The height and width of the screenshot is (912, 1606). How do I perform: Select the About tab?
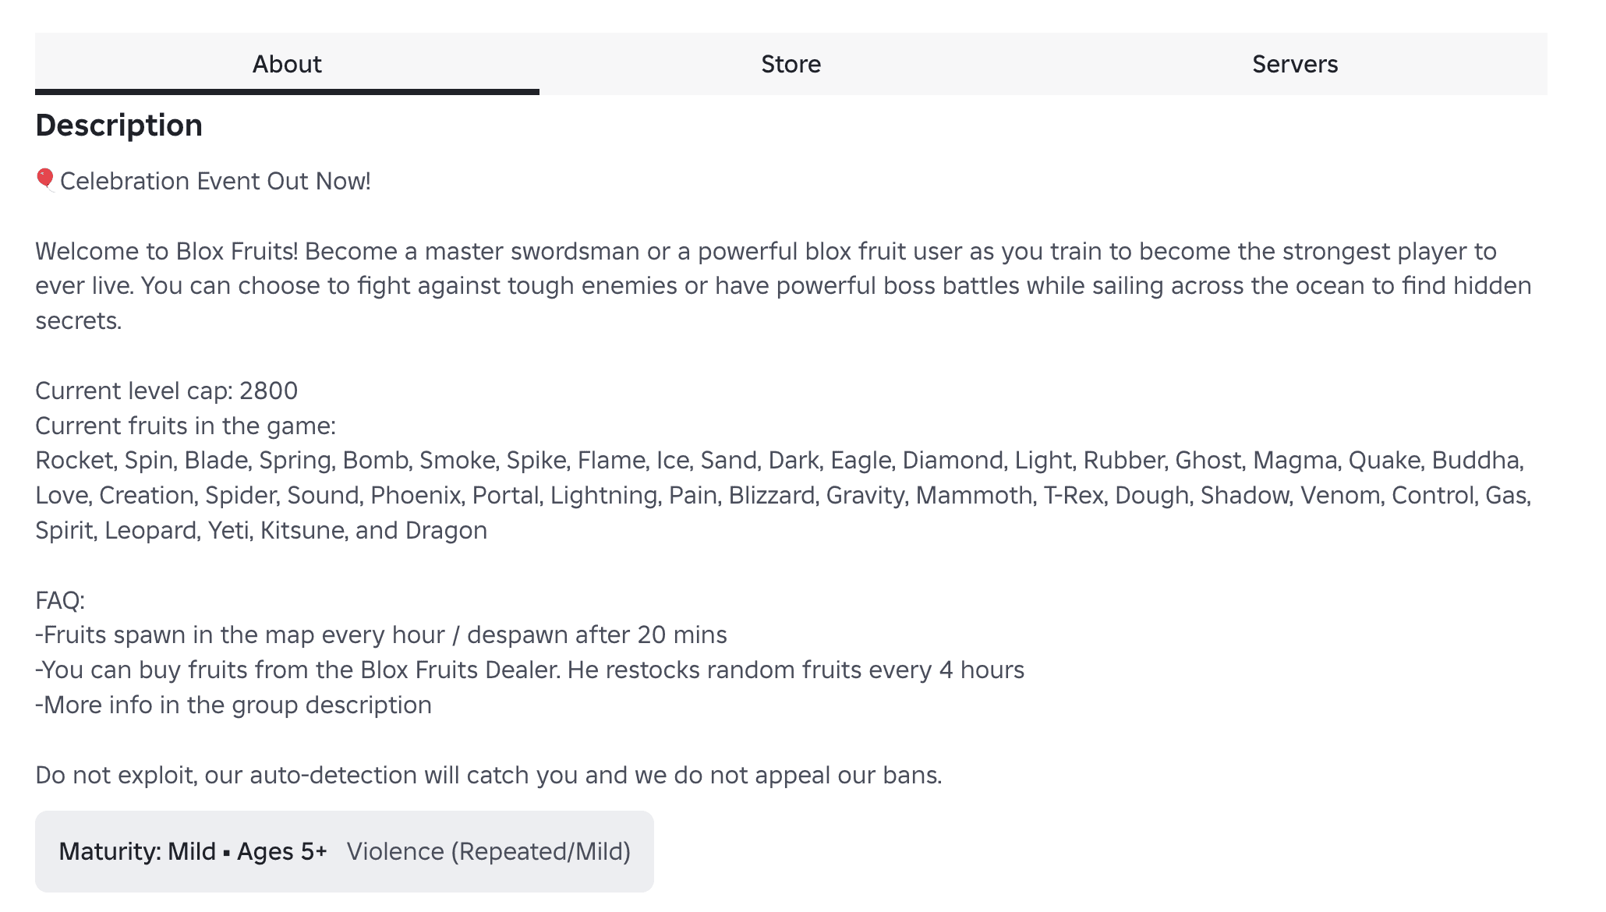[x=287, y=64]
